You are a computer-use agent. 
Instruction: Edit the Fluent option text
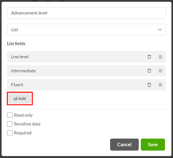76,85
